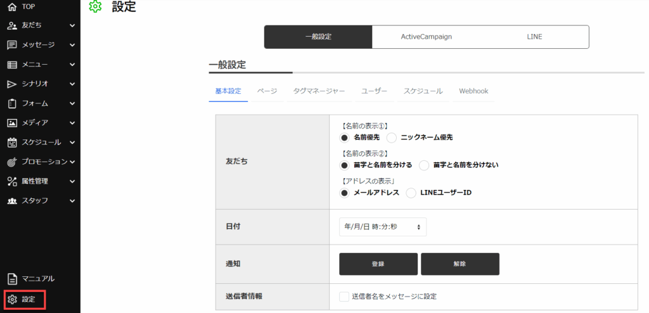Click the メッセージ chat icon
Screen dimensions: 649x313
coord(12,45)
